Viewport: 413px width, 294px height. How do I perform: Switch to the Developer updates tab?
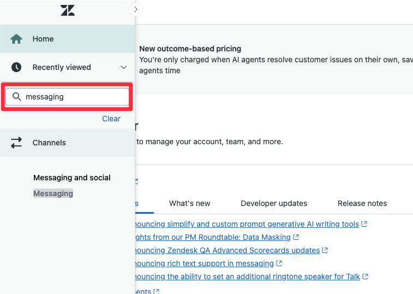pos(274,203)
